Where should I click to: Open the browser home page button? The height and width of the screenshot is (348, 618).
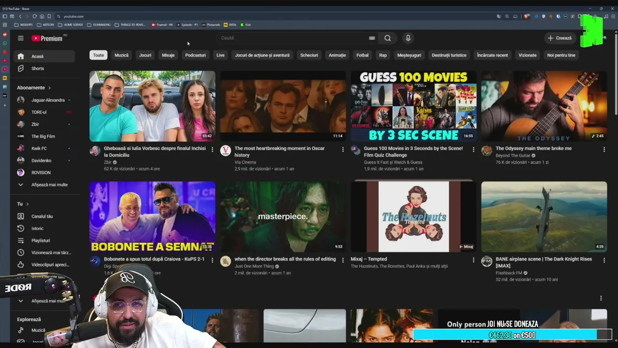(x=42, y=16)
